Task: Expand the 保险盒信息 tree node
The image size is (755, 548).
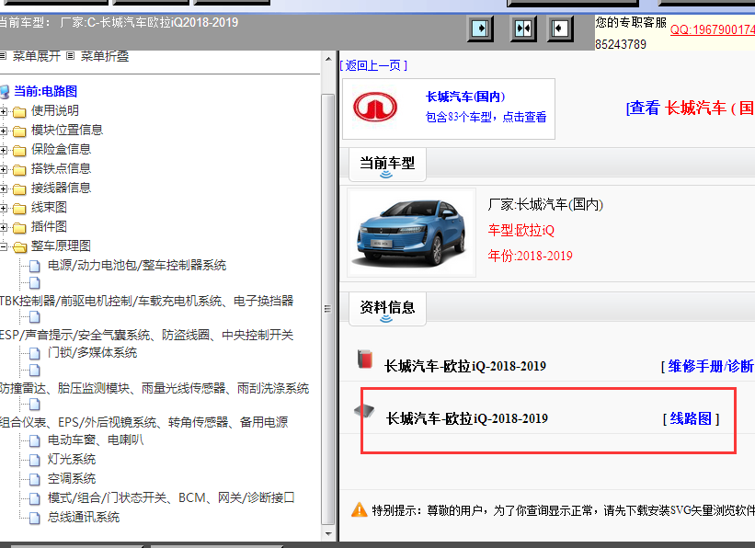Action: point(4,150)
